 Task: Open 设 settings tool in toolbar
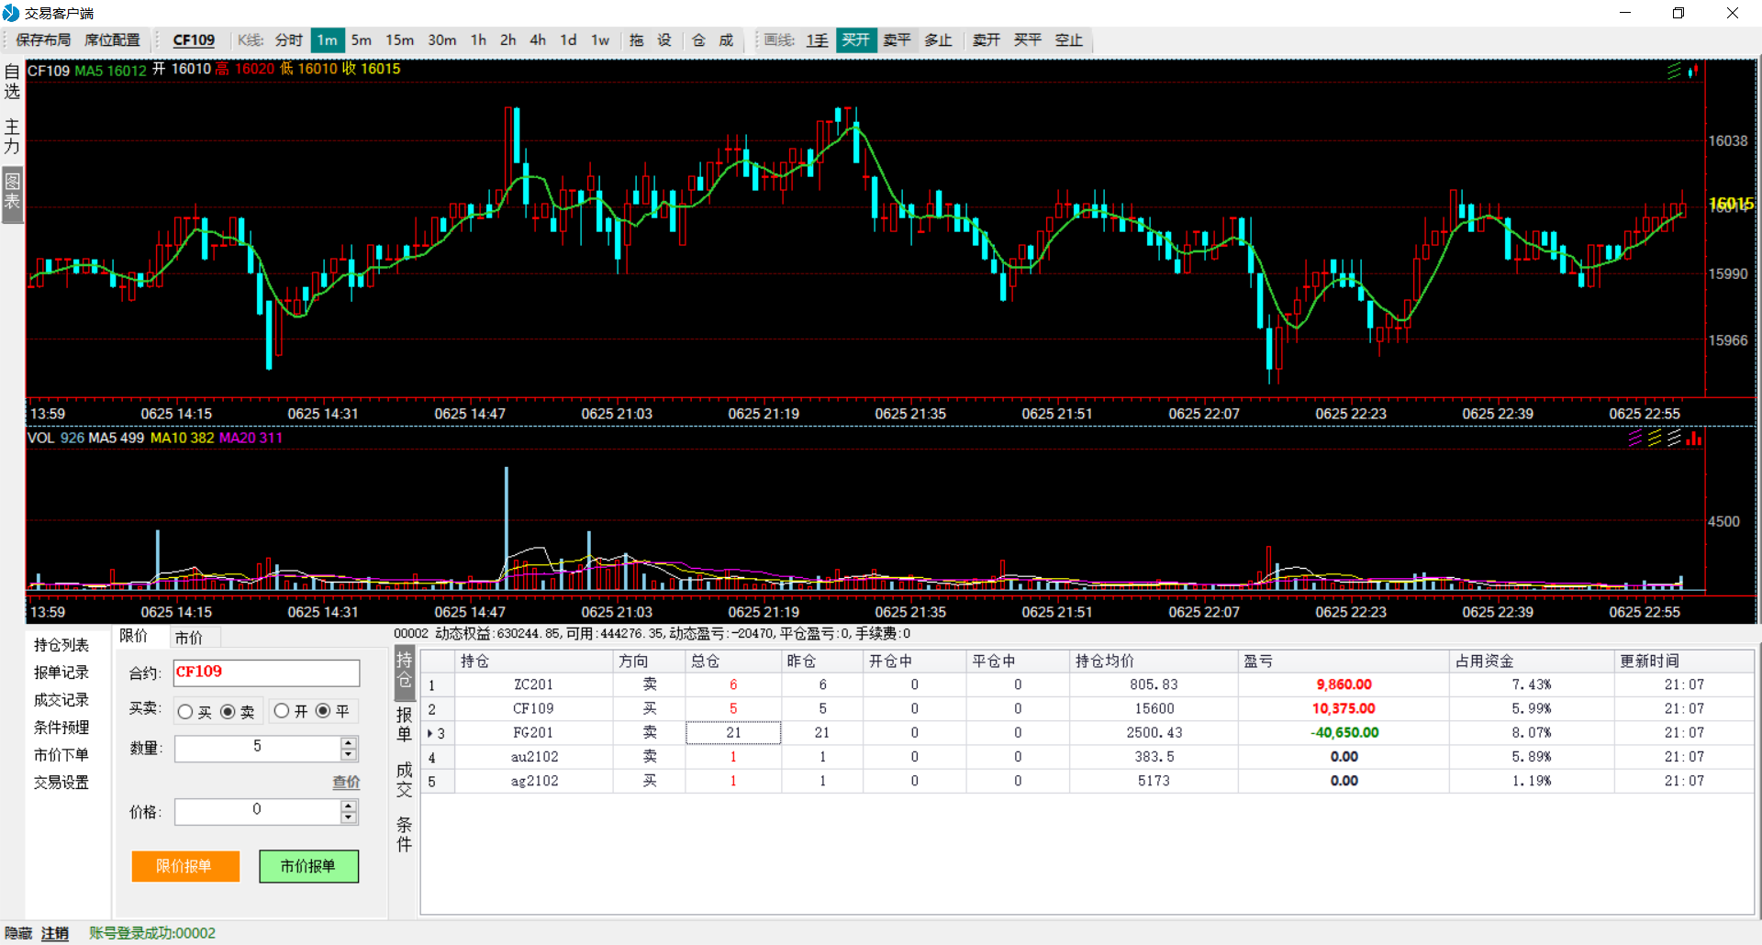click(664, 40)
